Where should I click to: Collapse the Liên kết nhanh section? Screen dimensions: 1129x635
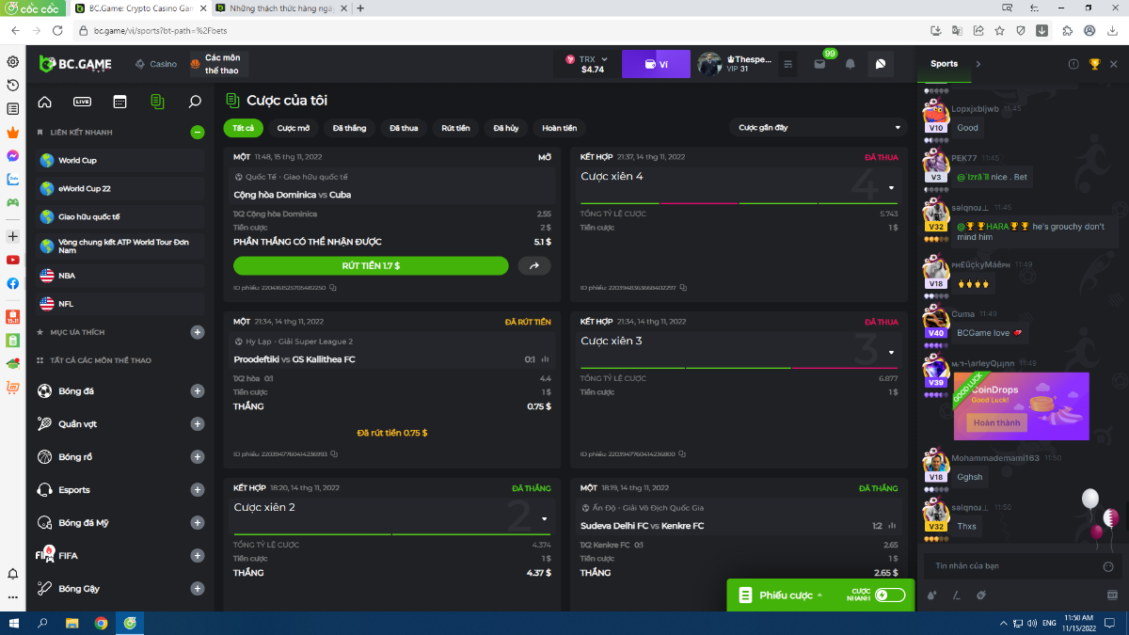pyautogui.click(x=197, y=133)
